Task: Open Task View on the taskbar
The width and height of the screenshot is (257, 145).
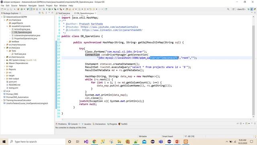Action: click(78, 141)
